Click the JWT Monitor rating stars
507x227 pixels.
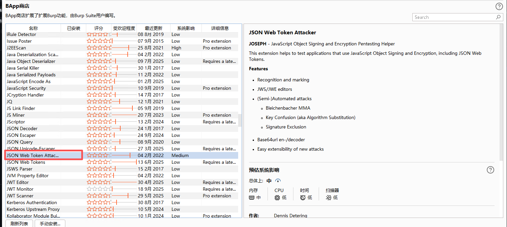99,189
